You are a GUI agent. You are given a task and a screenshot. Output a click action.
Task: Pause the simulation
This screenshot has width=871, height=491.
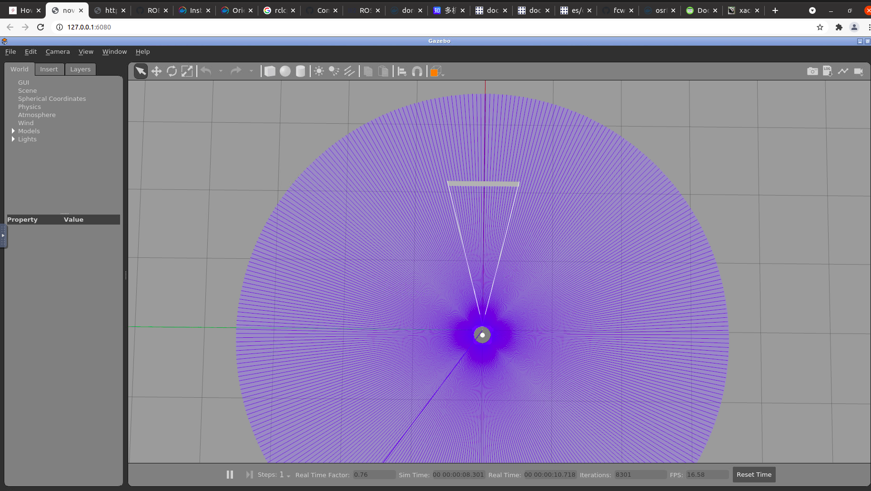click(x=230, y=474)
